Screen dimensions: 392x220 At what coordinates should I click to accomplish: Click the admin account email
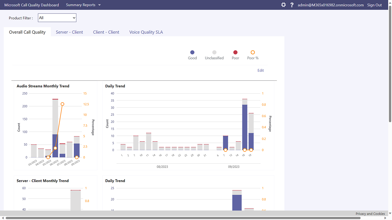[331, 5]
